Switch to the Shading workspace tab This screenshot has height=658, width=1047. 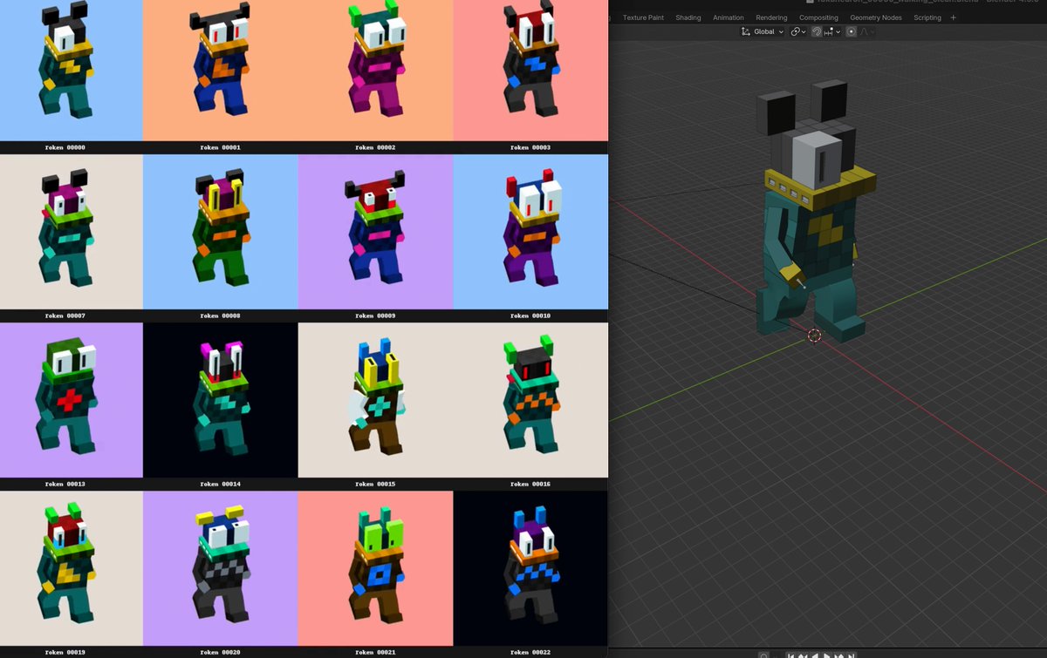tap(688, 17)
